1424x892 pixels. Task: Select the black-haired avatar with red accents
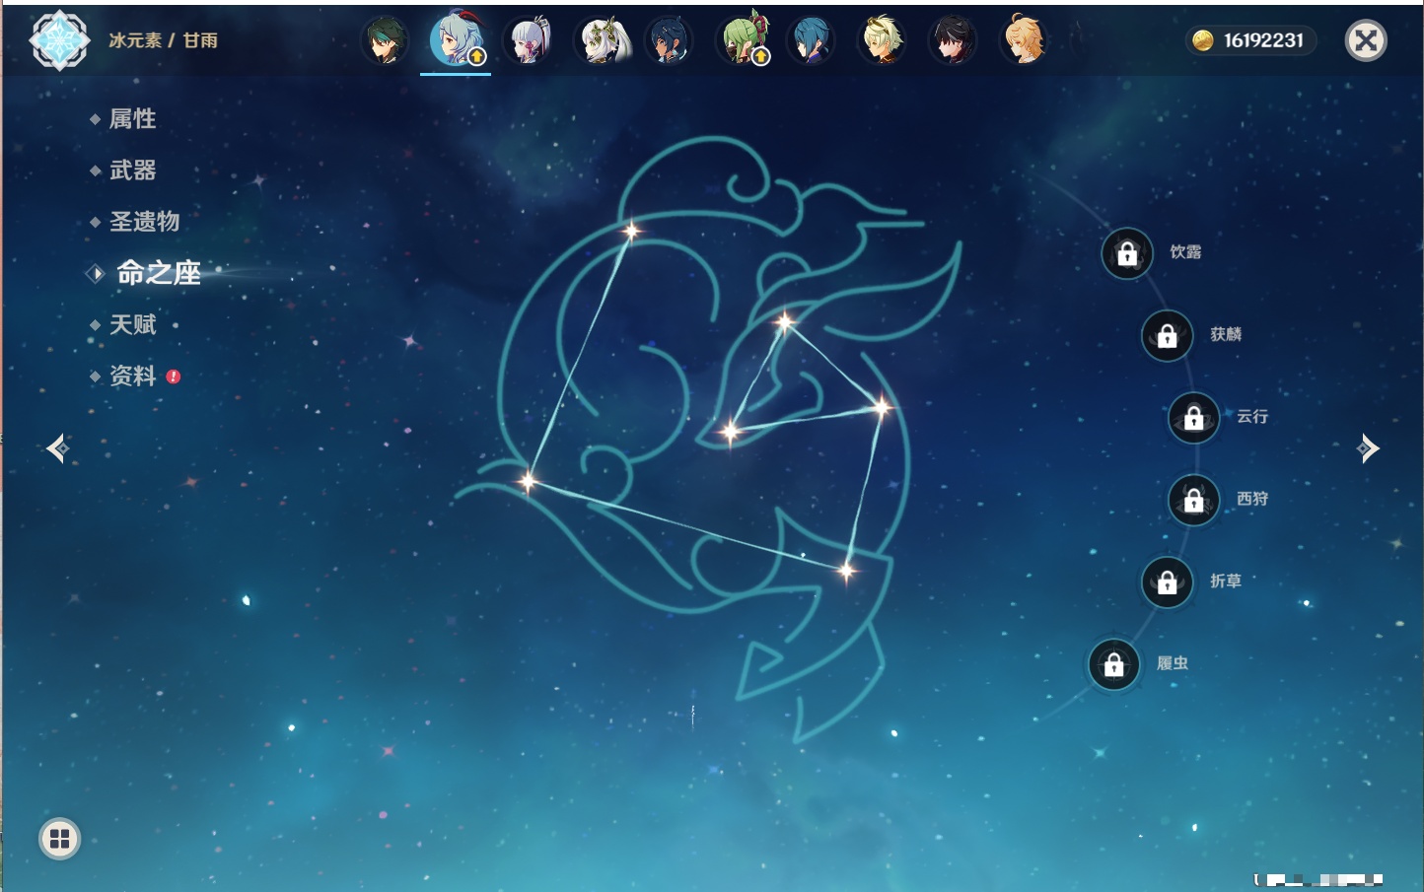(x=953, y=40)
